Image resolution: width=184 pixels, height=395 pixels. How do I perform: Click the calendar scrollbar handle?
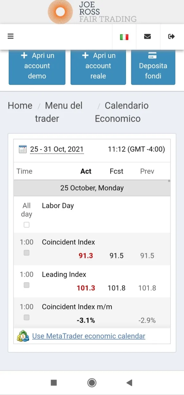(x=169, y=181)
